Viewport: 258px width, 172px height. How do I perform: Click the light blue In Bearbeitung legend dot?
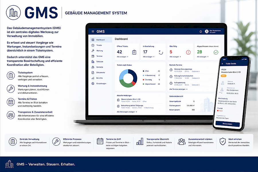click(x=144, y=75)
